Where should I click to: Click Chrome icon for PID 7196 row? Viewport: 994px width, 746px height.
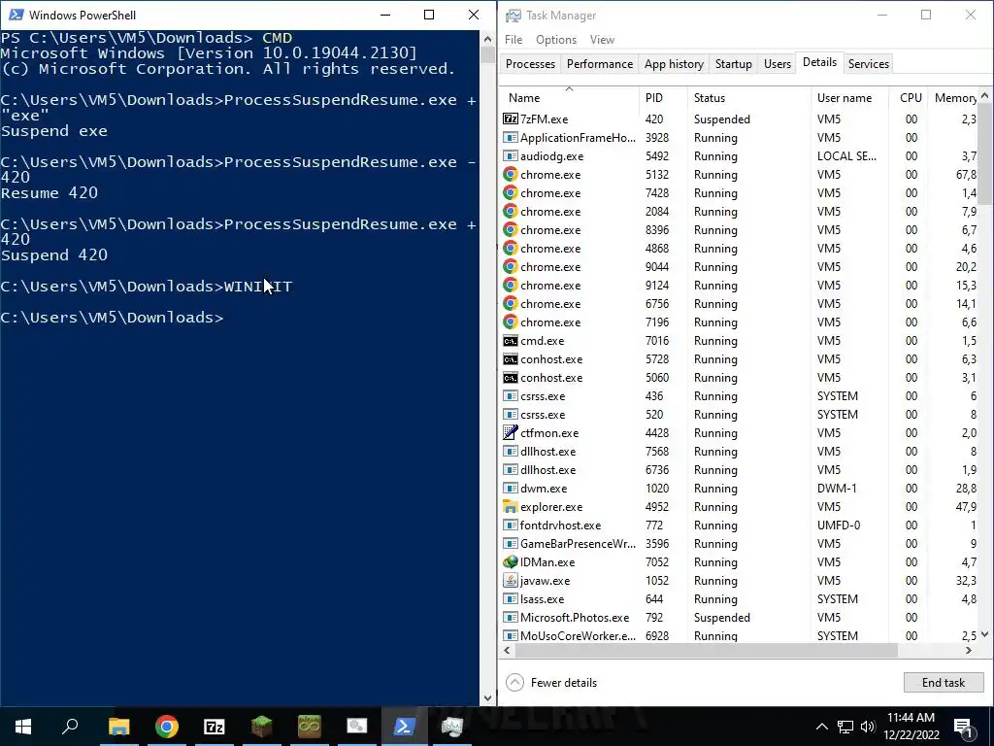511,322
